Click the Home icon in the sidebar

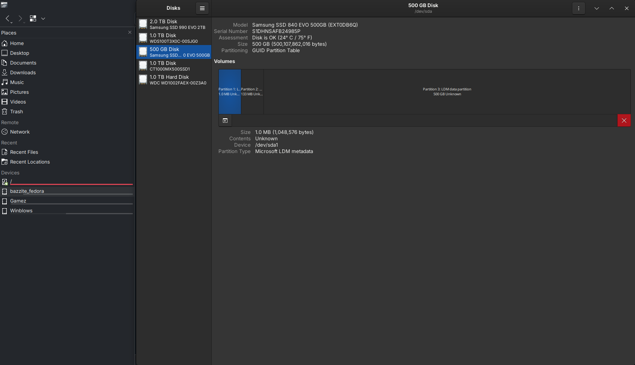click(x=5, y=43)
